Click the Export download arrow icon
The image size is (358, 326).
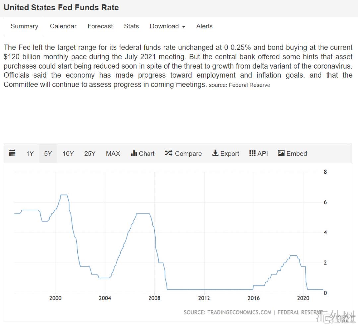215,153
